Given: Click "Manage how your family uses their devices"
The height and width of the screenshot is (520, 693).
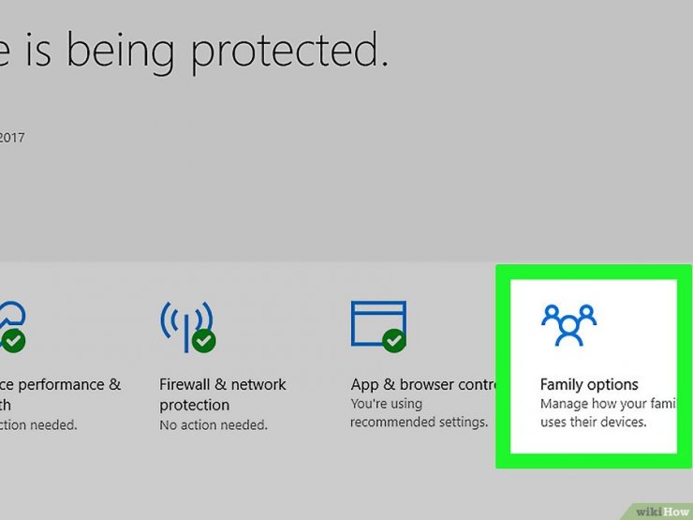Looking at the screenshot, I should [x=608, y=413].
